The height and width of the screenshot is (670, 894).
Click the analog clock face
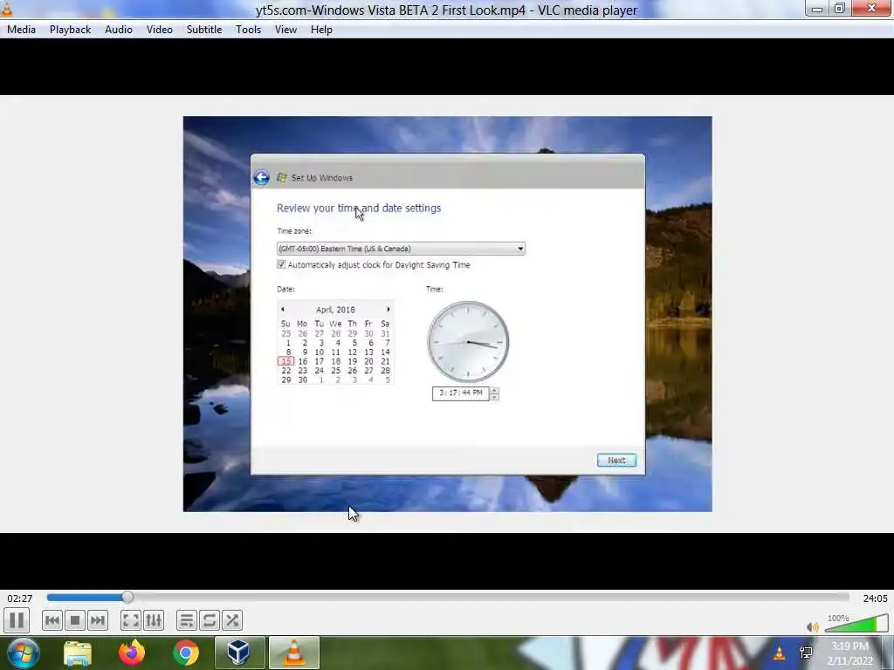click(x=468, y=342)
